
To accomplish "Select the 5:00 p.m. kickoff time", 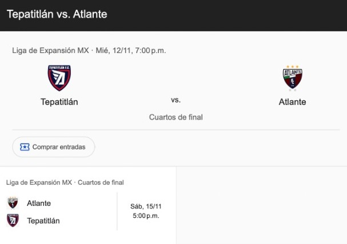I will click(146, 216).
